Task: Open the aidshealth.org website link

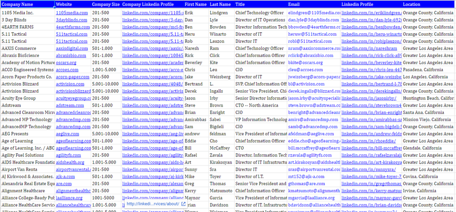Action: [x=70, y=163]
